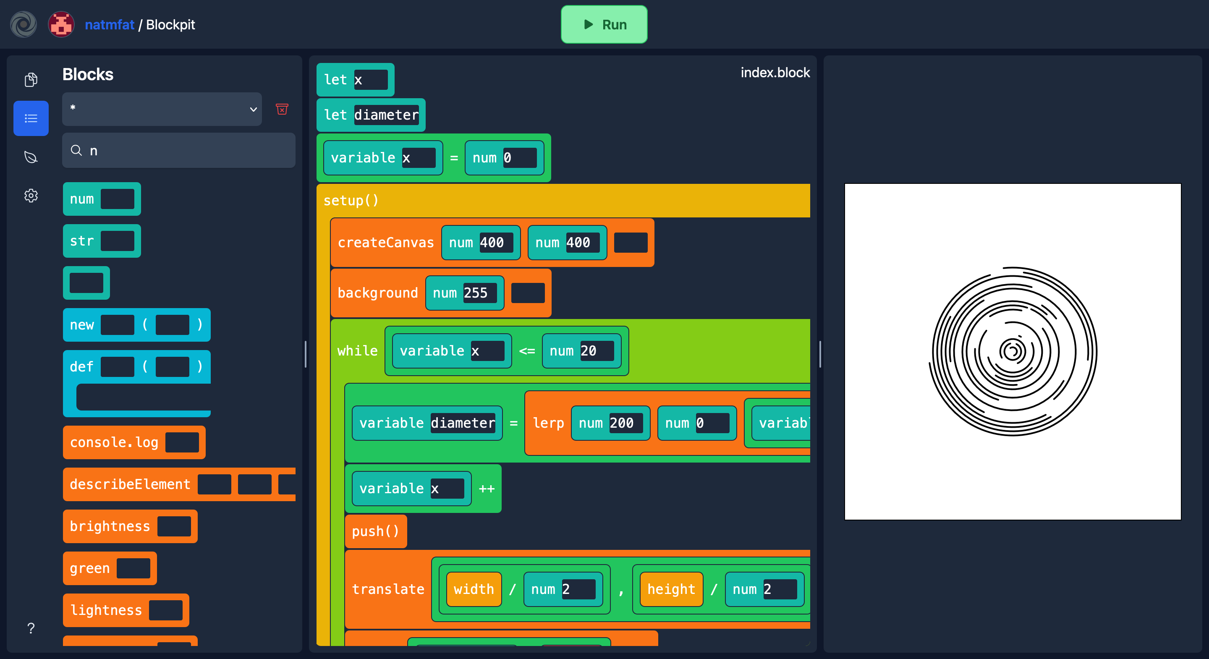Click the push() block

[x=375, y=531]
